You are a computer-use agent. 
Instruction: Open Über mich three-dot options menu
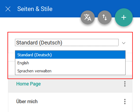(x=125, y=102)
